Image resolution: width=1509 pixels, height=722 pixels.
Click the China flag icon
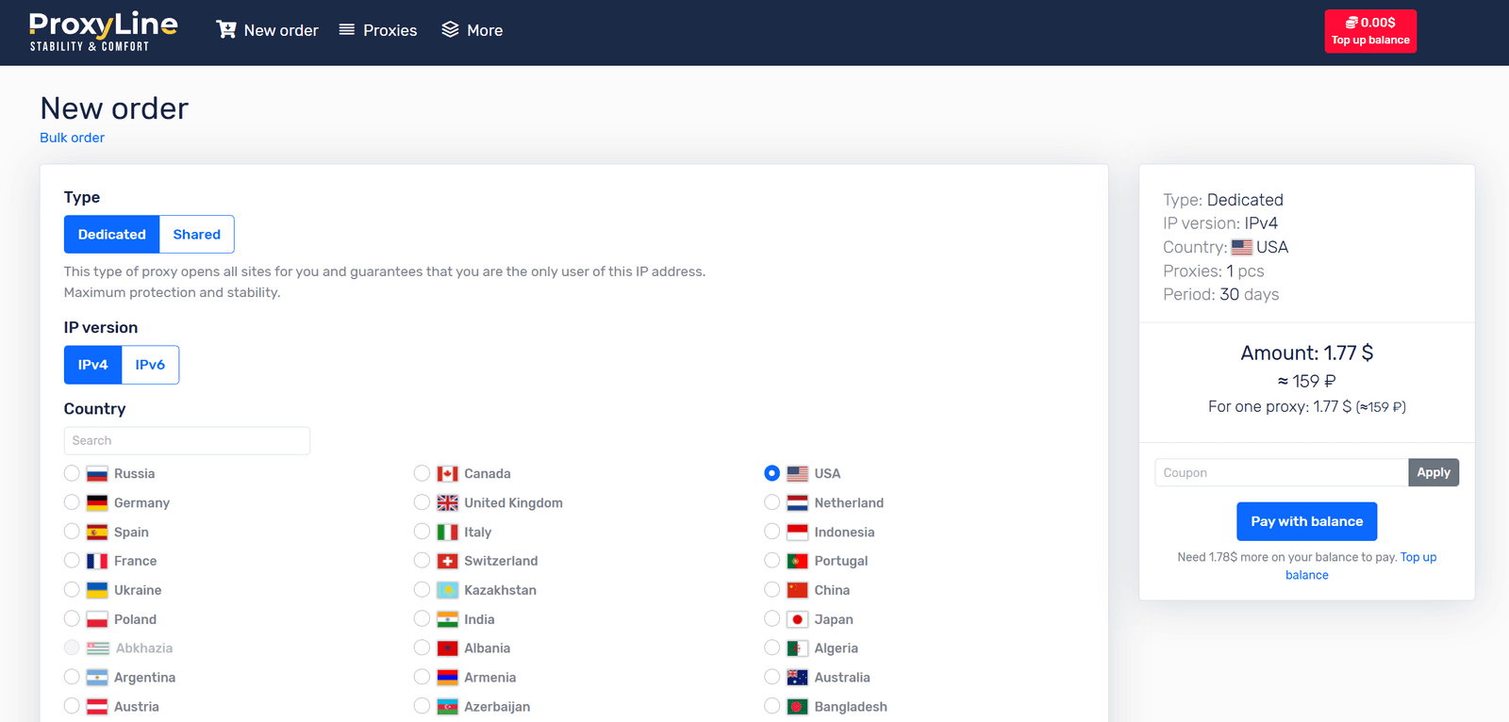pos(798,590)
